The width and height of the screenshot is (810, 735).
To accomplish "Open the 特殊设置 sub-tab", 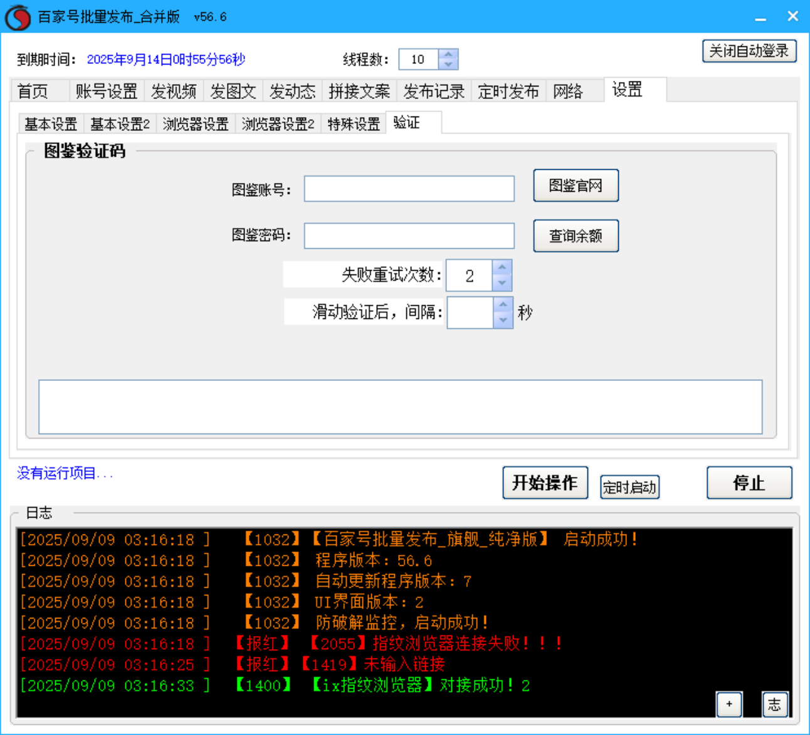I will [x=352, y=123].
